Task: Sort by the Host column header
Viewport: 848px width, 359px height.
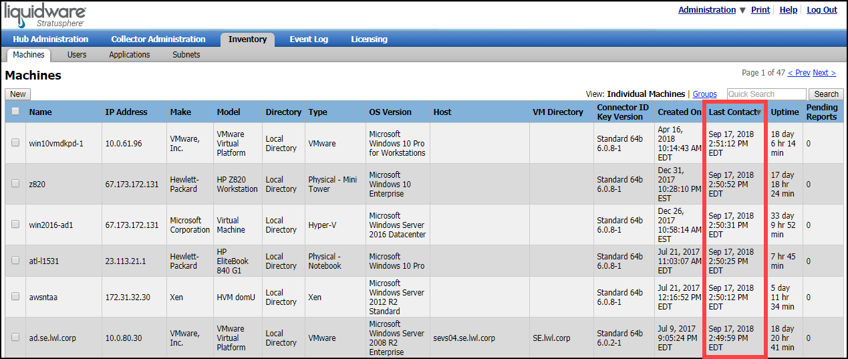Action: [x=442, y=112]
